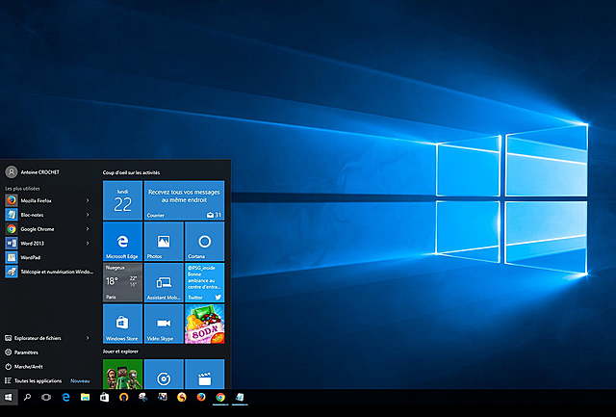The width and height of the screenshot is (616, 417).
Task: Open the Assistant Mobile tile
Action: [x=164, y=282]
